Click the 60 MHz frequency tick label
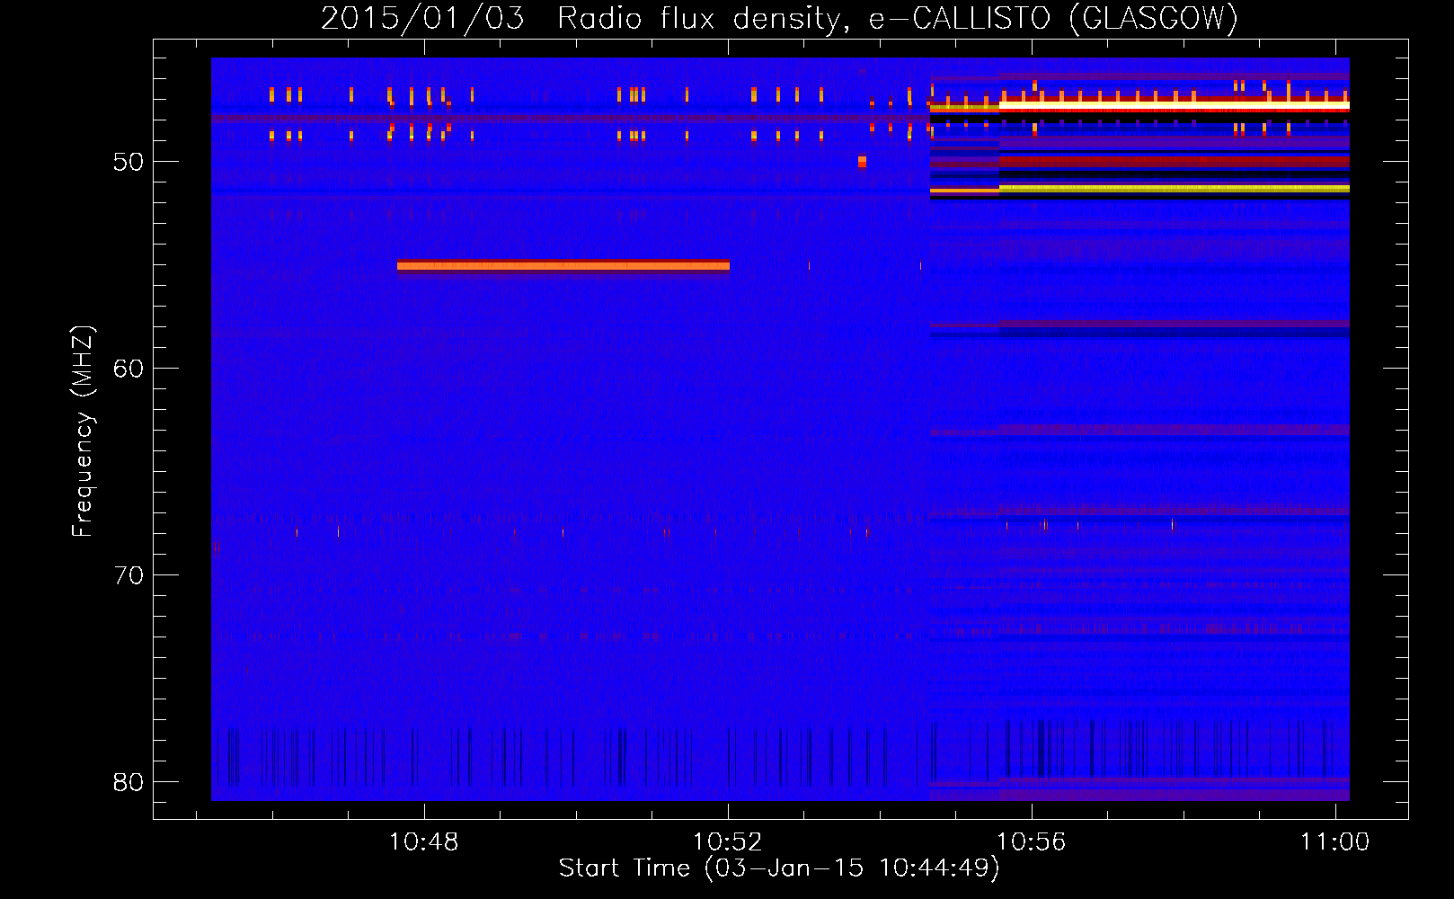 click(x=129, y=369)
